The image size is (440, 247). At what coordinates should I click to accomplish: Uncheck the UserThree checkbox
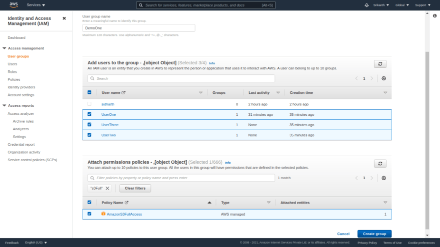click(x=89, y=125)
